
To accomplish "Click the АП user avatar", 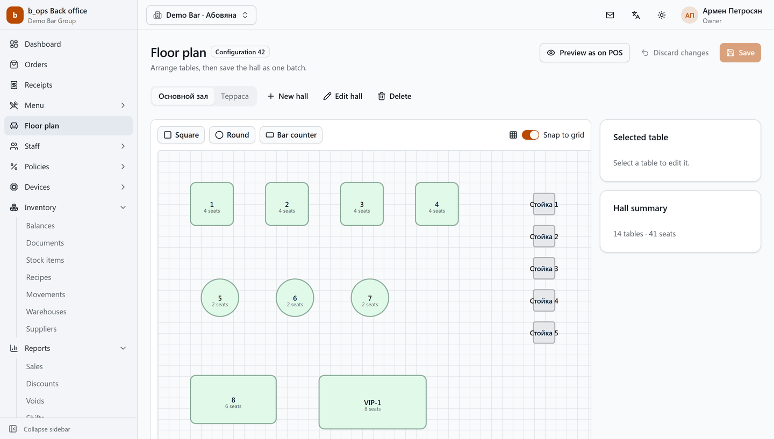I will pos(690,15).
